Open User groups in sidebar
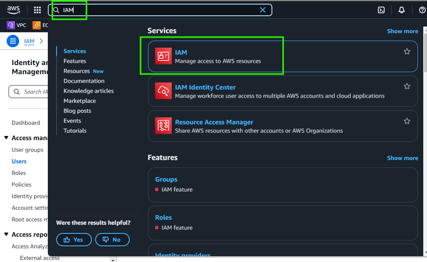Viewport: 427px width, 262px height. click(x=27, y=150)
